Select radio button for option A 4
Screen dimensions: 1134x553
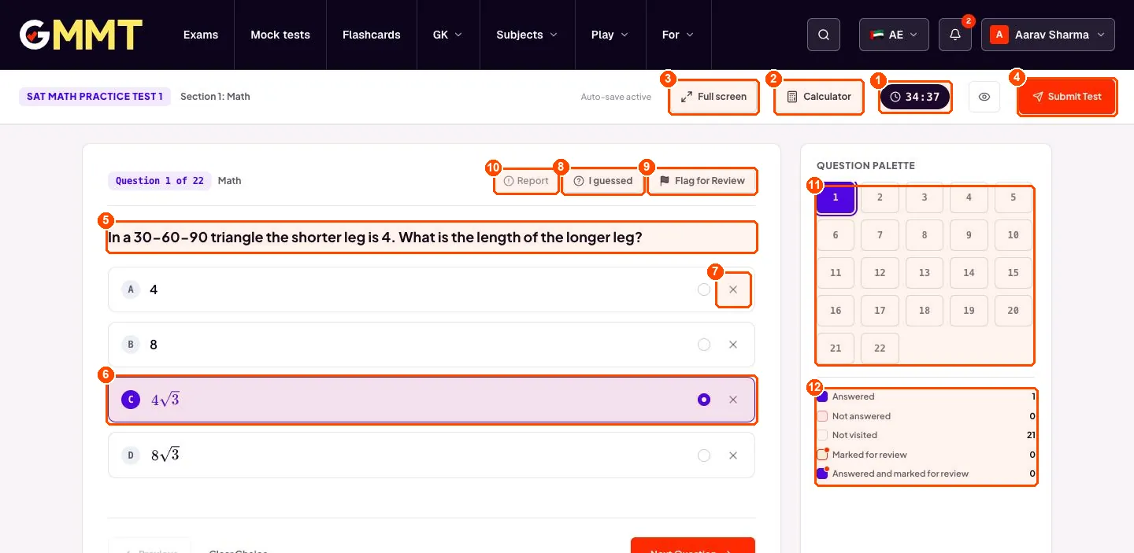pyautogui.click(x=704, y=289)
